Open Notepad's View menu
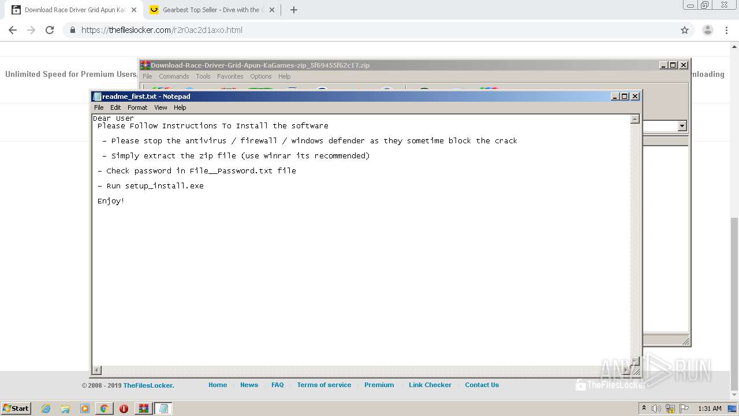The width and height of the screenshot is (739, 416). point(161,107)
